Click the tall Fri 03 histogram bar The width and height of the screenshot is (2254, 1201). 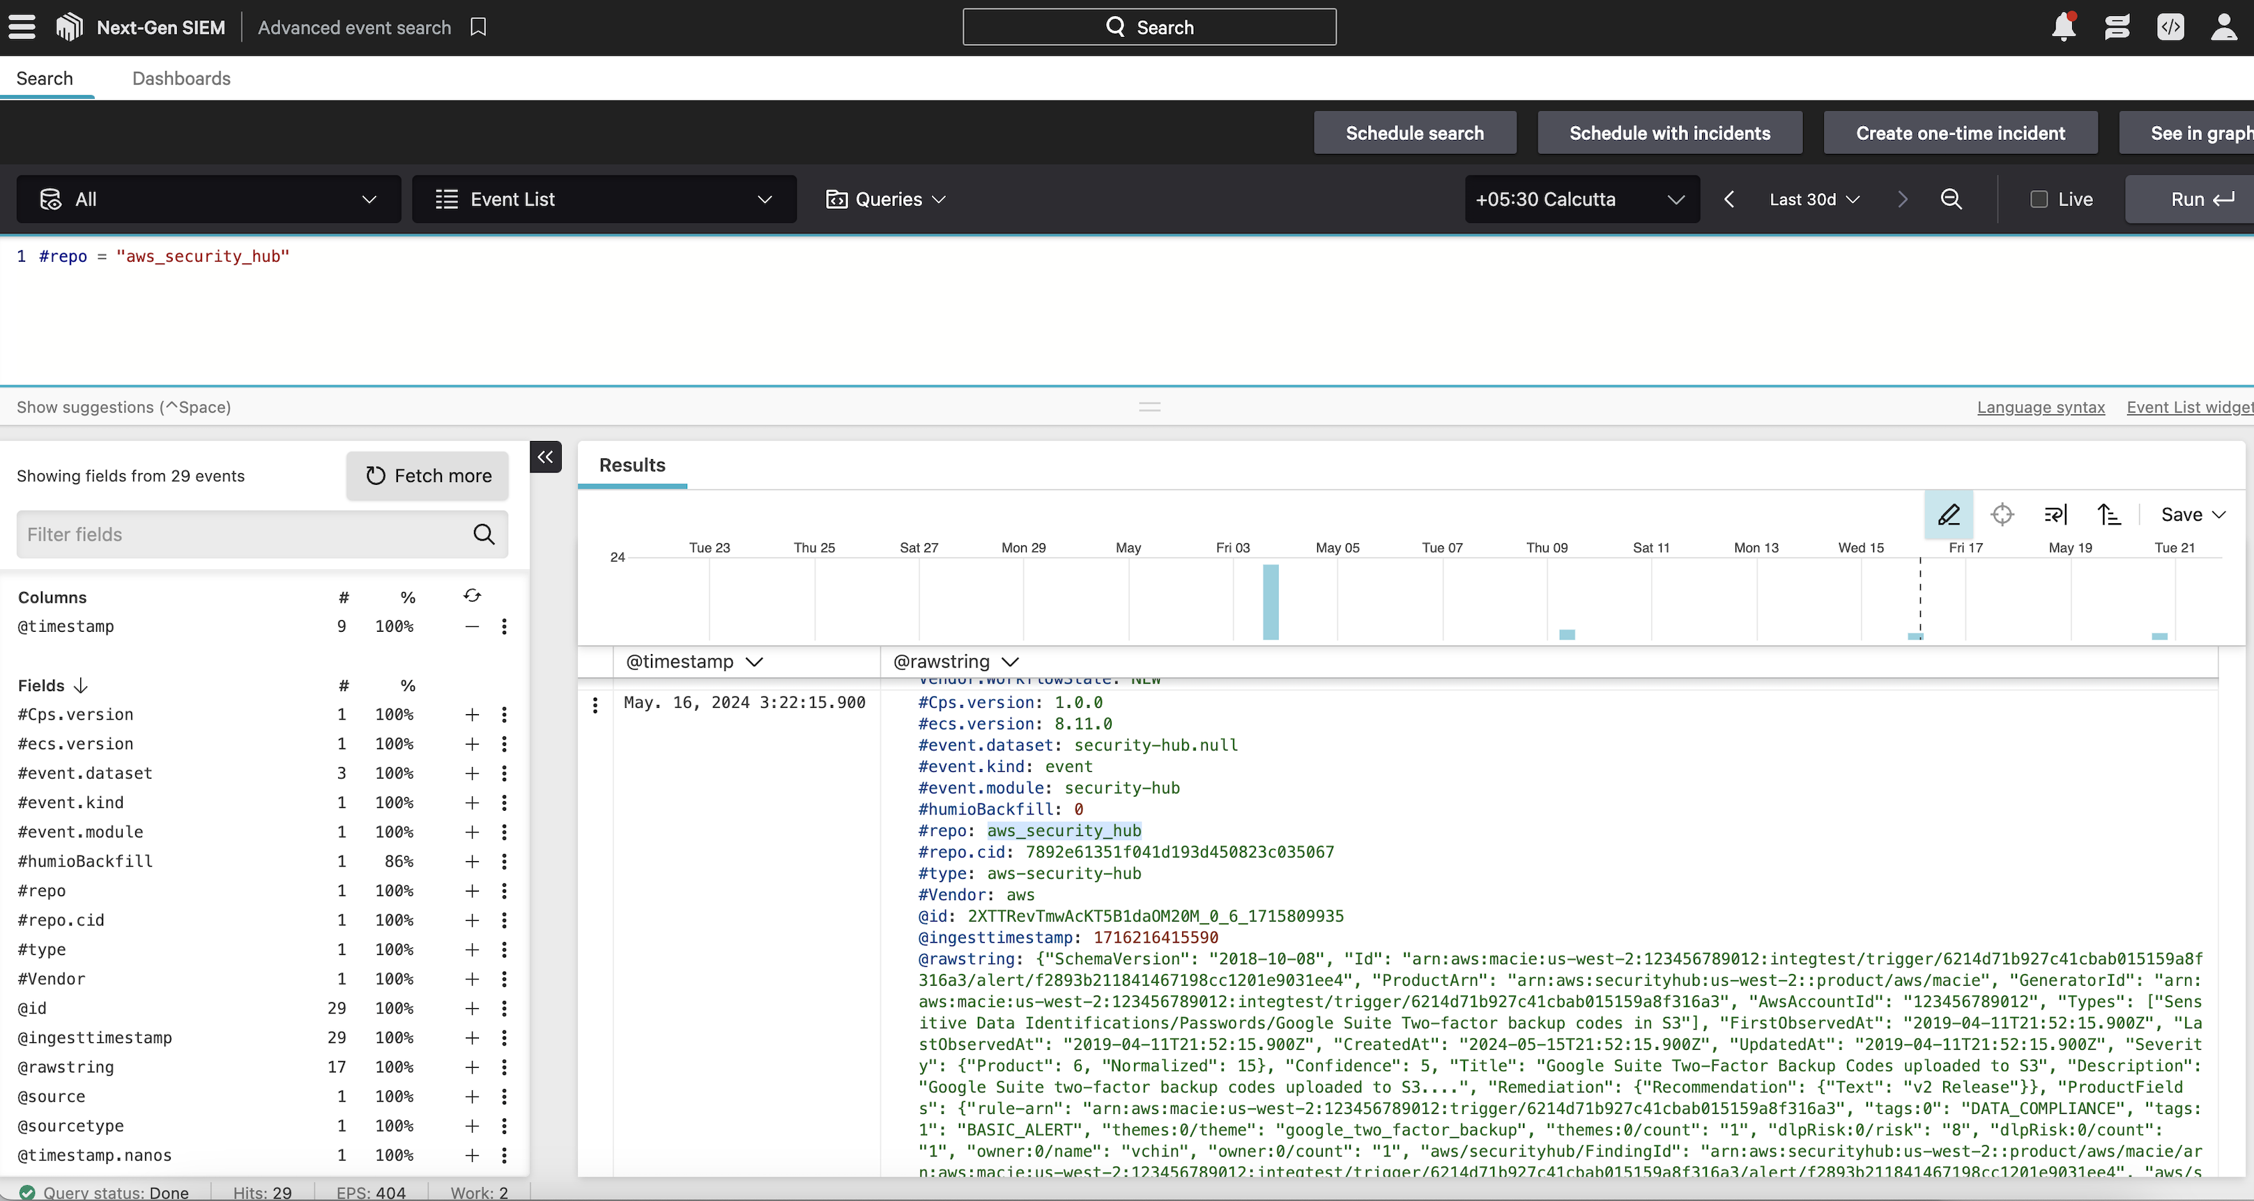[x=1271, y=602]
